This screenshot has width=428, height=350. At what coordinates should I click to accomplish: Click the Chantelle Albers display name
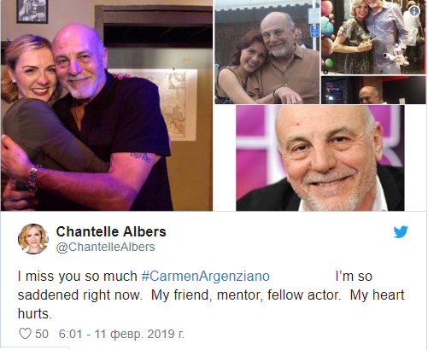pos(111,231)
